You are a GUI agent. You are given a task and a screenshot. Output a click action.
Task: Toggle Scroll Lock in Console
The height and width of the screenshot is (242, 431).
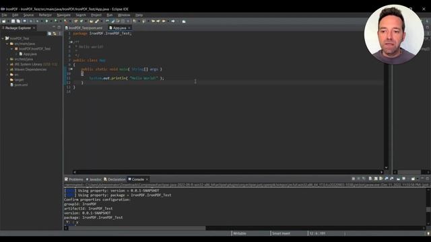point(376,179)
